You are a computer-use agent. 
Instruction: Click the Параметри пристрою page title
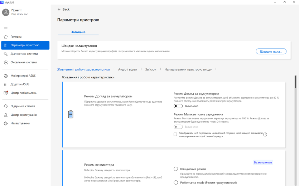click(78, 20)
